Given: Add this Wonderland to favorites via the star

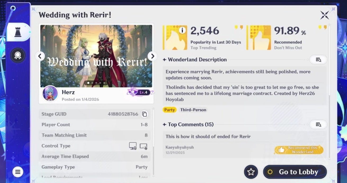Looking at the screenshot, I should pos(251,172).
